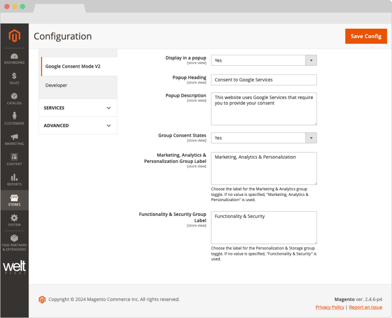Select the Developer tab
This screenshot has height=318, width=392.
[x=56, y=86]
